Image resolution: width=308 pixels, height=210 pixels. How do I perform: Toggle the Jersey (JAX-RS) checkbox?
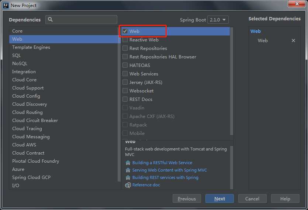point(125,82)
